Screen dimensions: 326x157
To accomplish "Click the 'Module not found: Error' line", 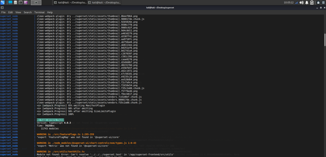I will pos(105,155).
